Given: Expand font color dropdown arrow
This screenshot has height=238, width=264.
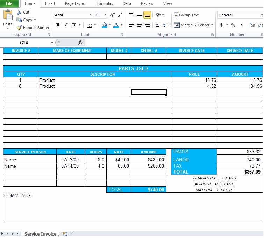Looking at the screenshot, I should 121,25.
